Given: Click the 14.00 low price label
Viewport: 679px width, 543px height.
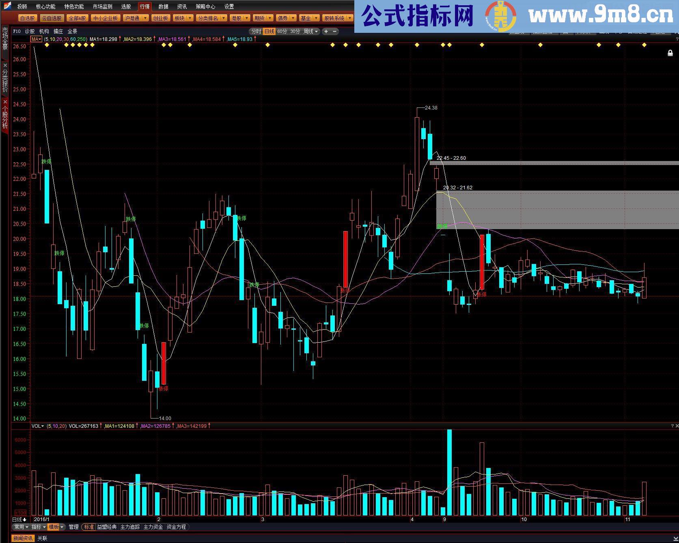Looking at the screenshot, I should point(165,418).
